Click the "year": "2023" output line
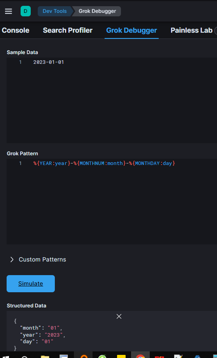This screenshot has width=217, height=358. [x=43, y=335]
